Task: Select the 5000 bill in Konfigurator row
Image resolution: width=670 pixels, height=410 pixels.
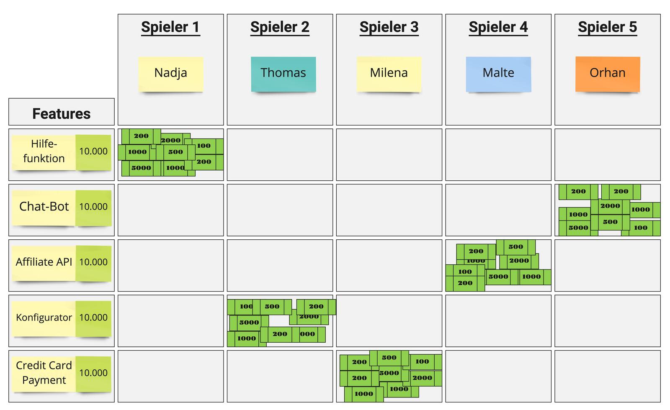Action: pos(249,323)
